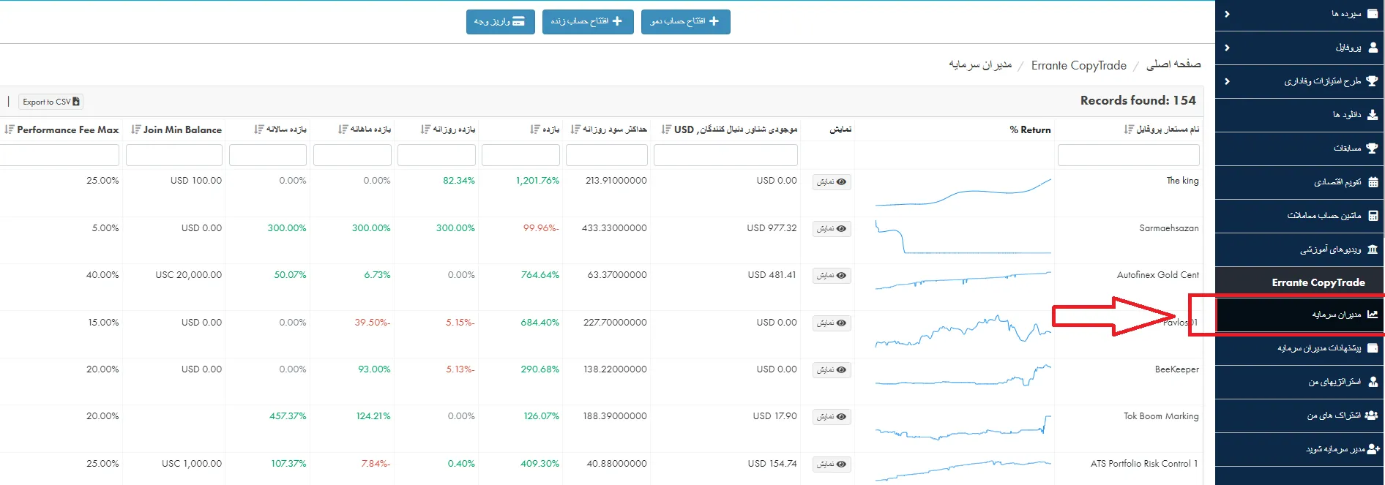
Task: Open مدیران سرمایه in the sidebar
Action: click(x=1336, y=315)
